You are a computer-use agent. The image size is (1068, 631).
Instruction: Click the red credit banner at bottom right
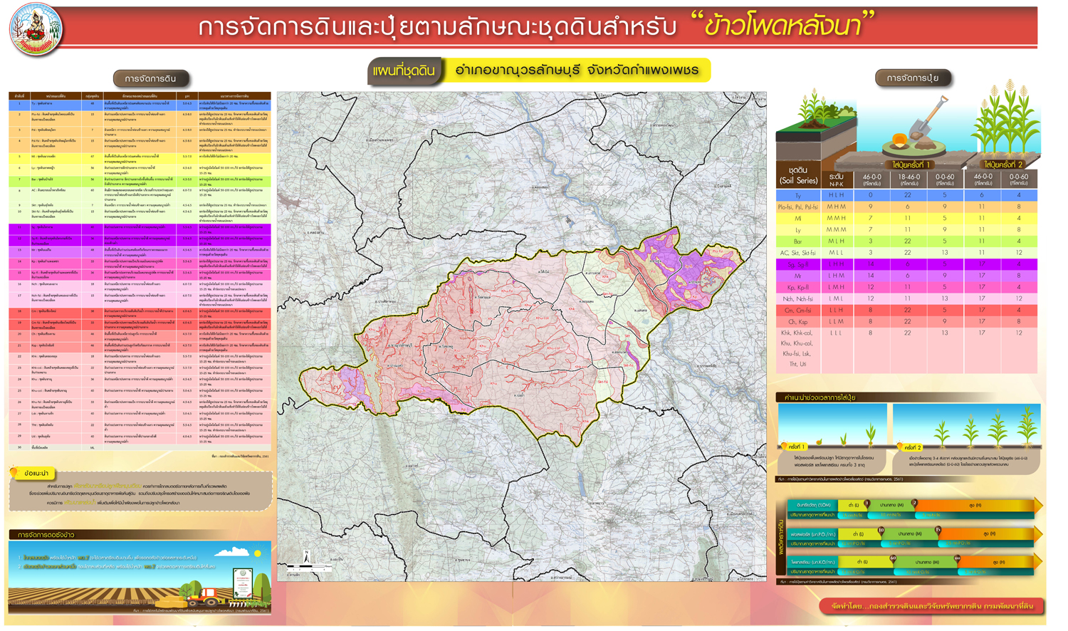tap(932, 607)
